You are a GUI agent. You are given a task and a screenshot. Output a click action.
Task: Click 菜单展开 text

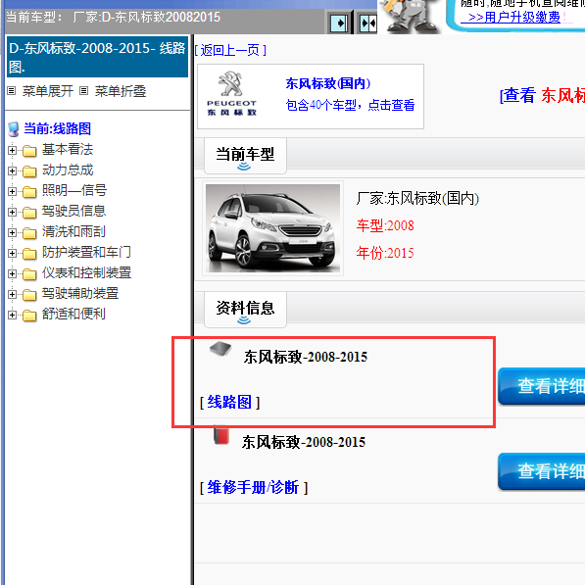tap(47, 91)
